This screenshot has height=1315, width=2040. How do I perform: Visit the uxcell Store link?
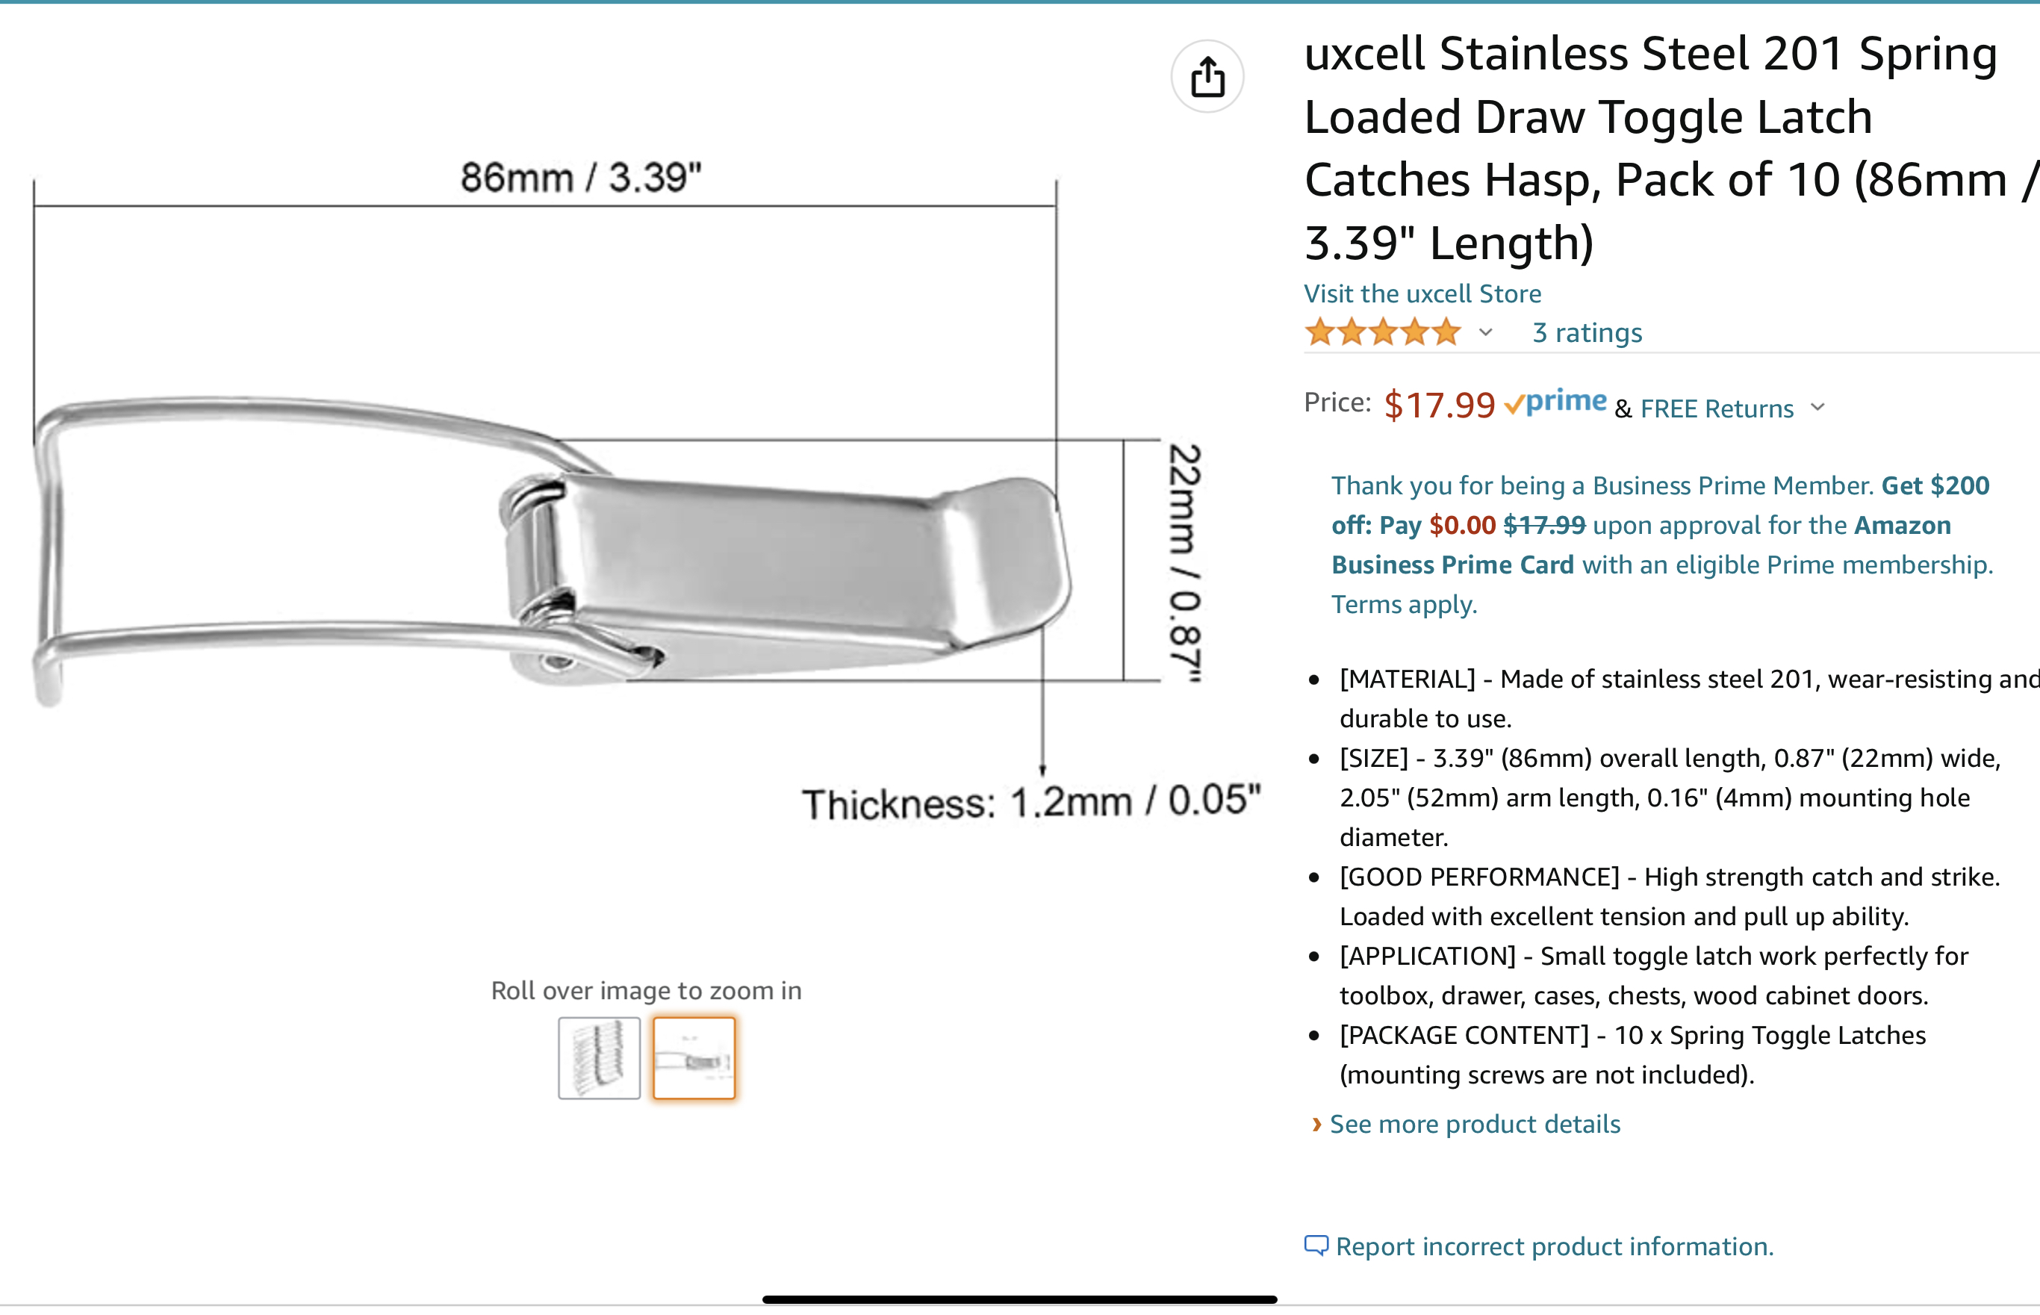1422,293
